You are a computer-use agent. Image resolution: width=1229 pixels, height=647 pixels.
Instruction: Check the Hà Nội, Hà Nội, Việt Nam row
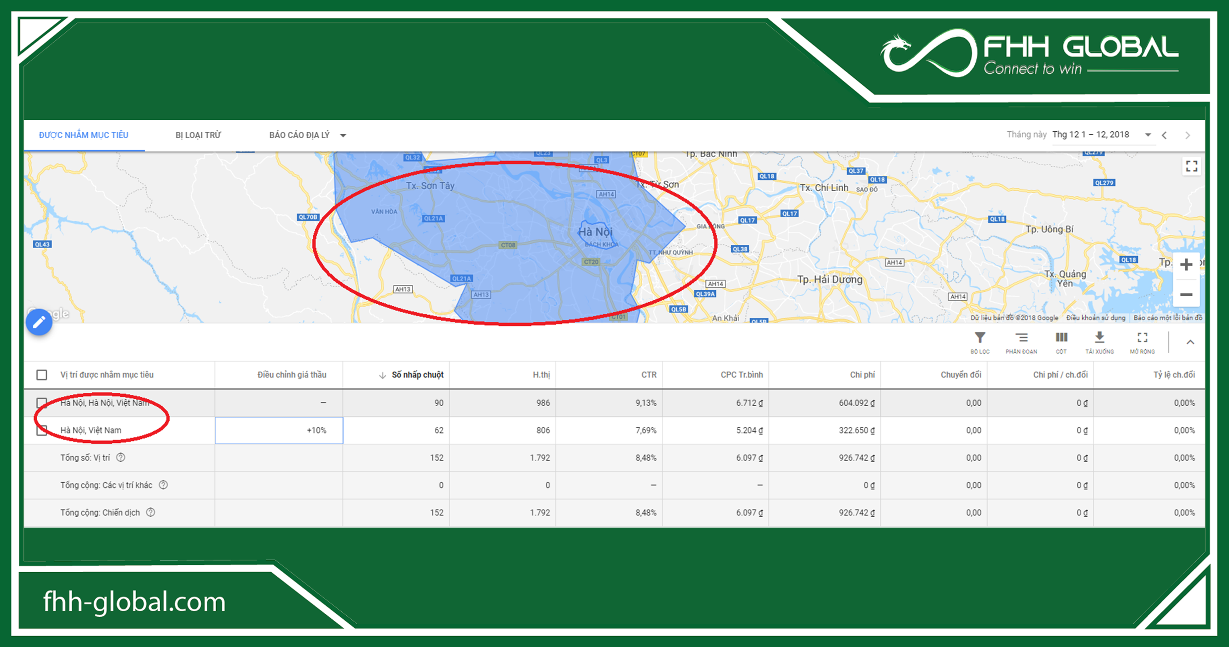pos(42,402)
